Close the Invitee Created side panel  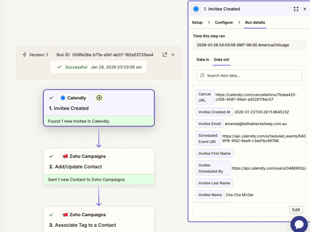point(305,9)
